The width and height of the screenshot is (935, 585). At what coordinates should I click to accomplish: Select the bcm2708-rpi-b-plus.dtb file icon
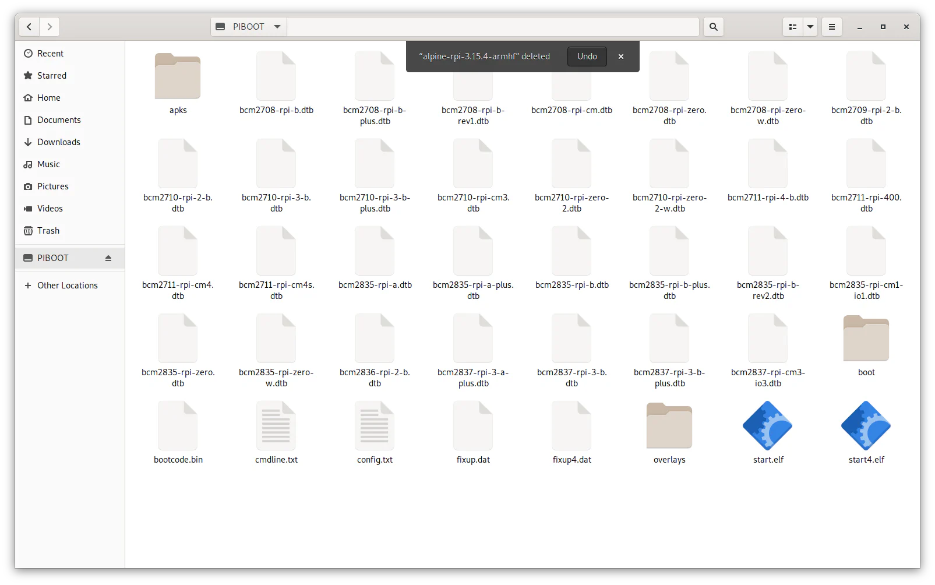375,76
